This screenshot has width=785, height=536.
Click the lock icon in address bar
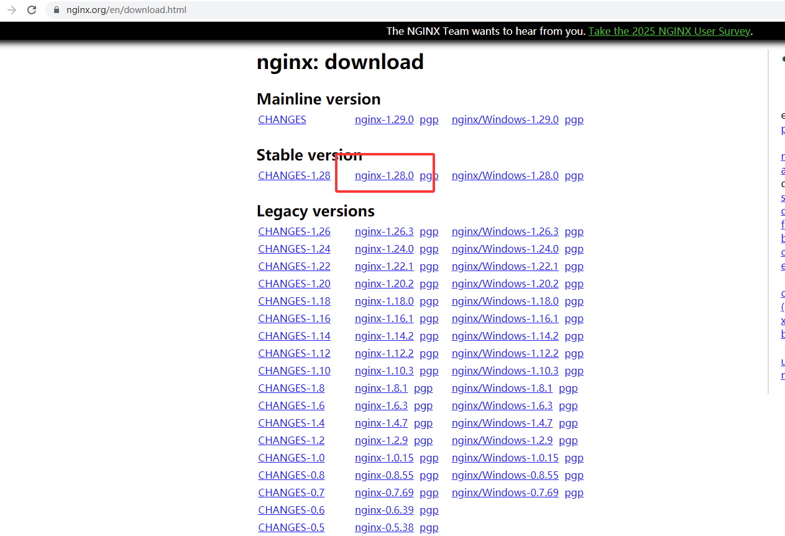tap(57, 10)
